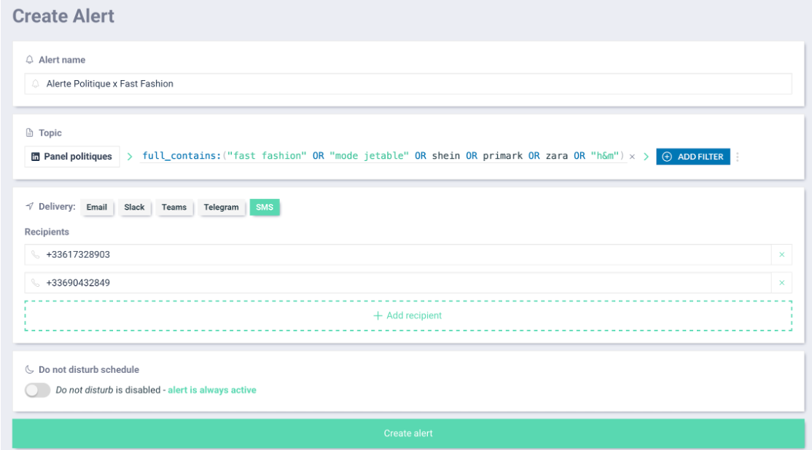Click the 'alert is always active' text
The height and width of the screenshot is (450, 812).
[x=212, y=390]
